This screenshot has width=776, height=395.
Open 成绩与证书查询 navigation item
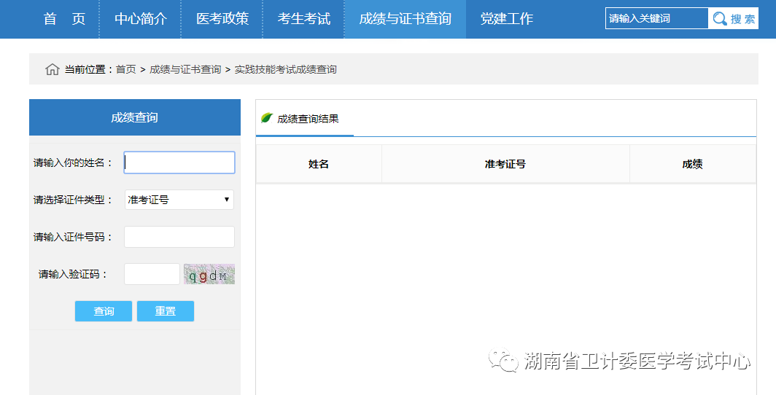pos(405,19)
